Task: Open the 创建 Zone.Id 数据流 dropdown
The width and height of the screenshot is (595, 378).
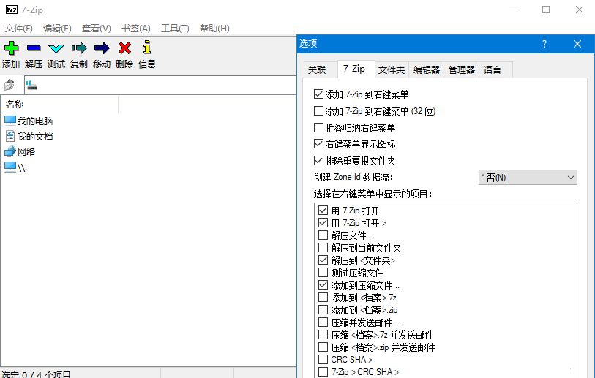Action: tap(527, 178)
